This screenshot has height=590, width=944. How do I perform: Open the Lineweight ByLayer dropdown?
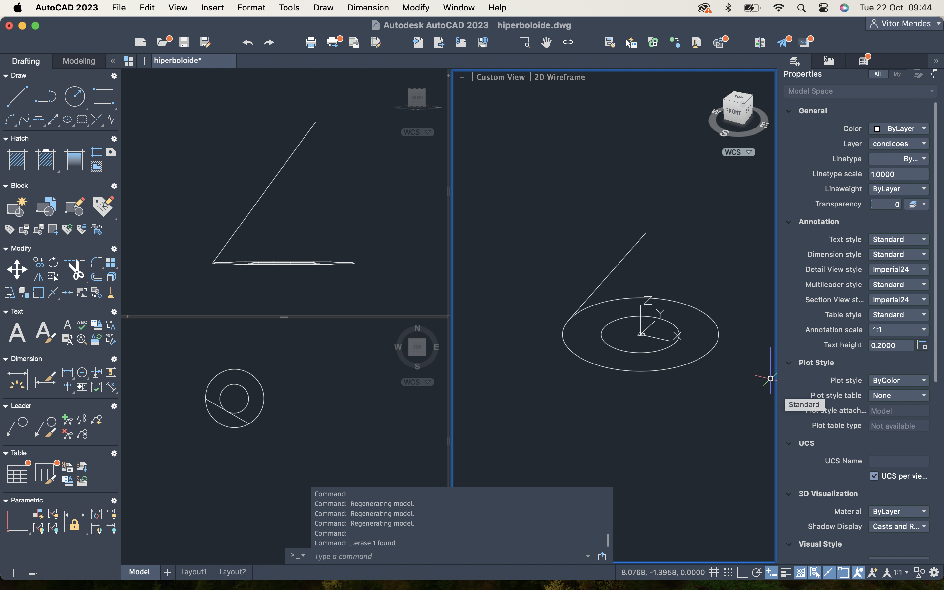898,189
